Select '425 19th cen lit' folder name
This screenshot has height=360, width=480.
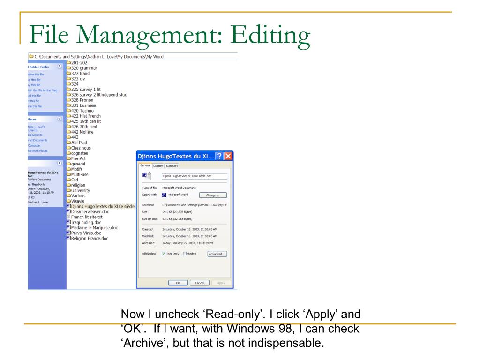click(86, 121)
